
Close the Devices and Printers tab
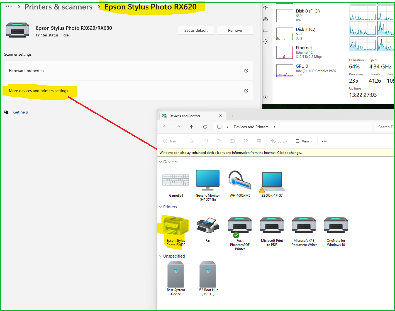coord(221,116)
